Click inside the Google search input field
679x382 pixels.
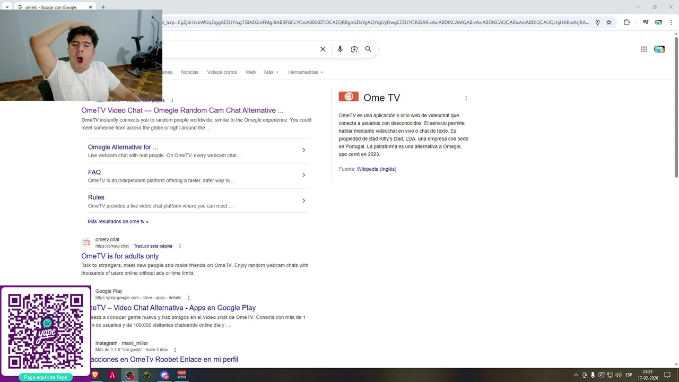tap(239, 49)
